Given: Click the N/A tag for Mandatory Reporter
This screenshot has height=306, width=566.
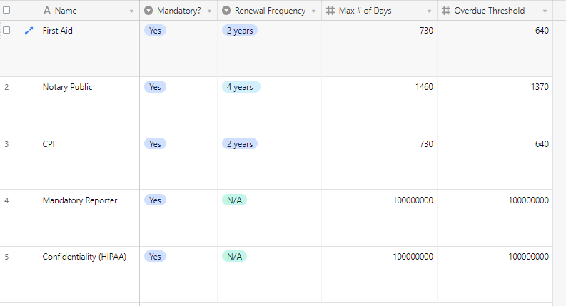Looking at the screenshot, I should 234,200.
